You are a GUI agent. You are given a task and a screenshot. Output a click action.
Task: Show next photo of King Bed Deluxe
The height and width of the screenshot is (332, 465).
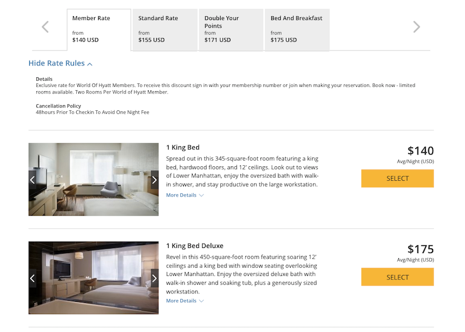[155, 278]
